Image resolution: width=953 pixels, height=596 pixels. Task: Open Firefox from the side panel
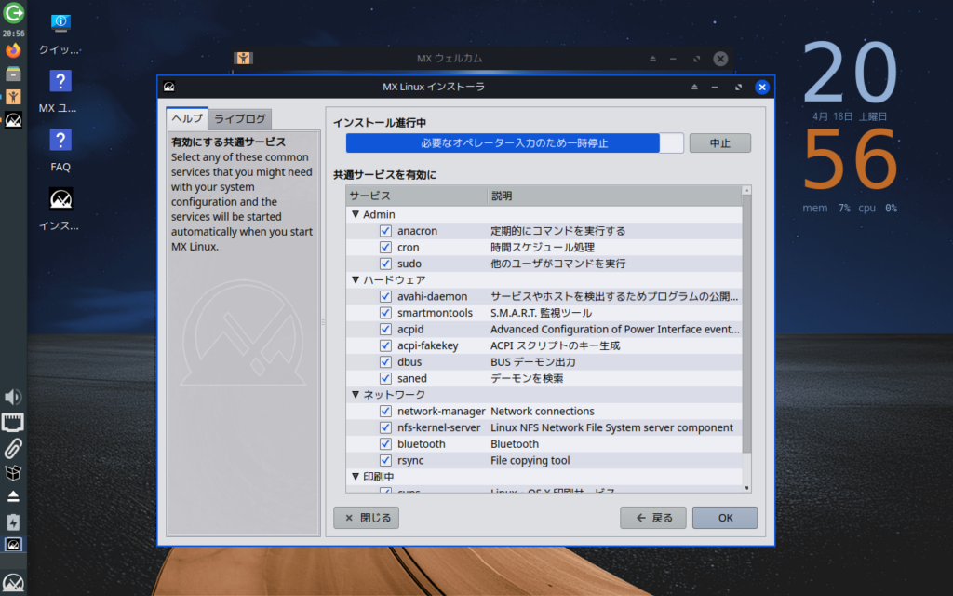coord(13,50)
